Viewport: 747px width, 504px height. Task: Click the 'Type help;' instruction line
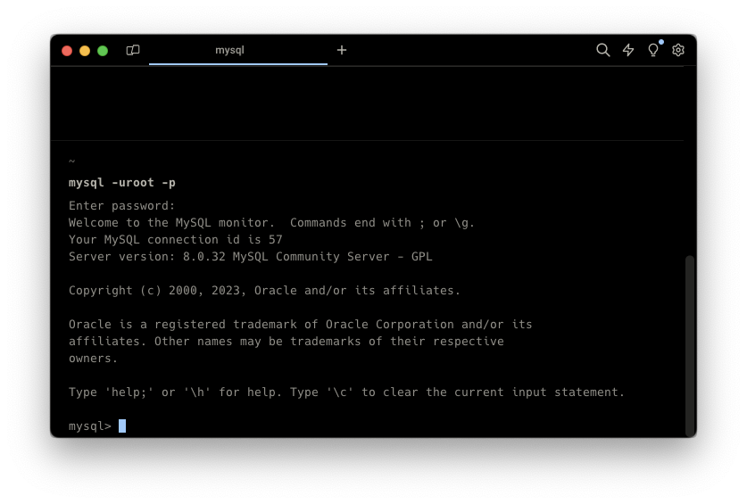(x=346, y=392)
